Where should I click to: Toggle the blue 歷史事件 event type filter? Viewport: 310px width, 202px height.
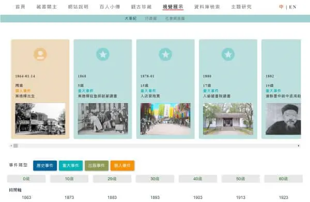[x=45, y=166]
